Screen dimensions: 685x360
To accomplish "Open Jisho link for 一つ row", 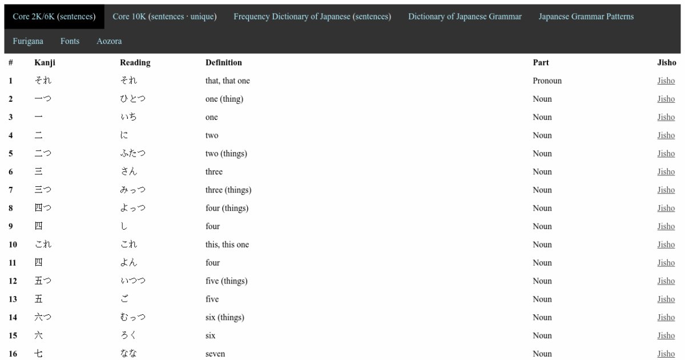I will [666, 99].
